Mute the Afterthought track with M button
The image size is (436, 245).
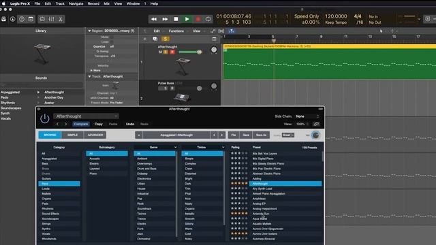161,52
